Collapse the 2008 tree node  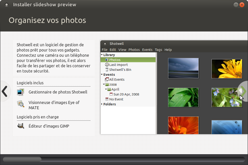(x=104, y=84)
